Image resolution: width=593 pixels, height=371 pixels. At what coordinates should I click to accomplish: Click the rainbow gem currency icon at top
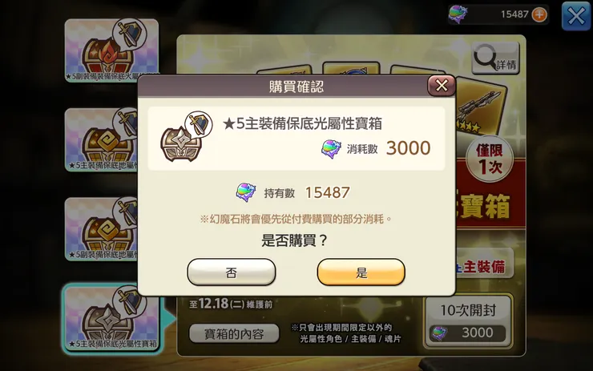pyautogui.click(x=458, y=14)
